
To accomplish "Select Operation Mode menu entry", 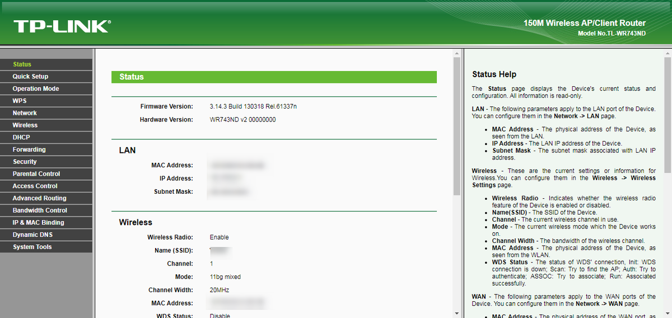I will click(x=46, y=88).
